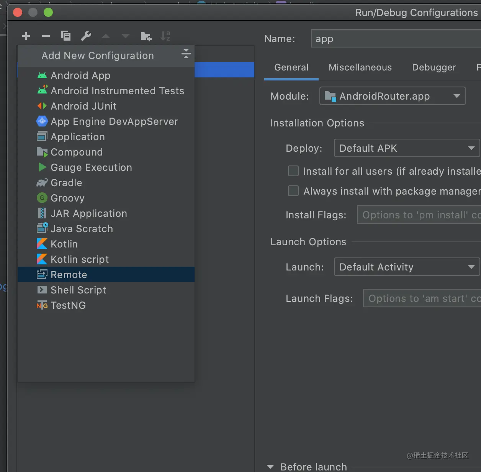Click the Move up arrow icon
Screen dimensions: 481x472
tap(106, 36)
